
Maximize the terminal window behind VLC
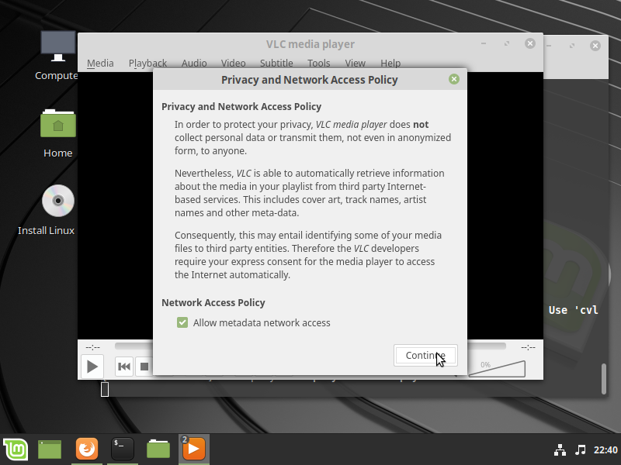point(572,46)
